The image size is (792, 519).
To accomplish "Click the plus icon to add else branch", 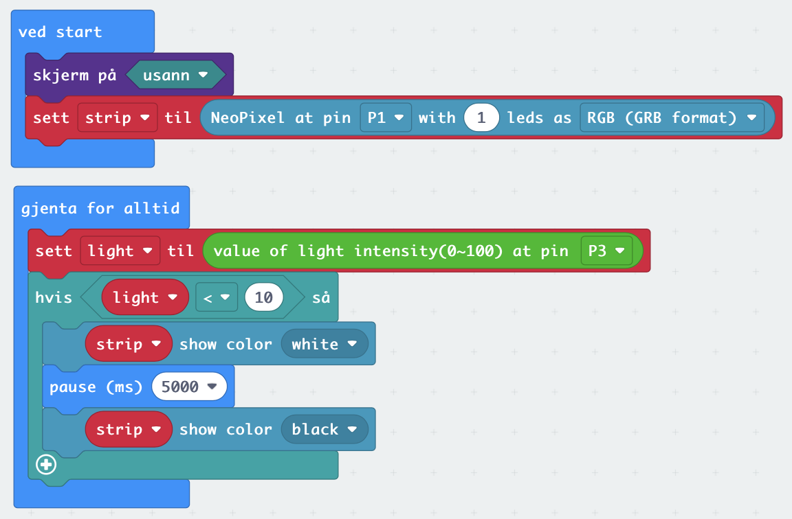I will coord(46,465).
